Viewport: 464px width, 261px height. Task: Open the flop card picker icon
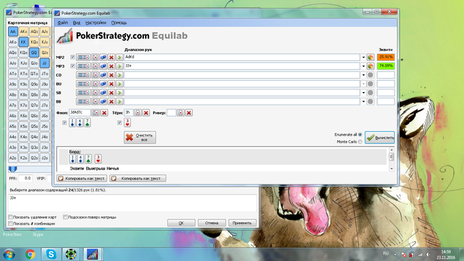[x=95, y=113]
